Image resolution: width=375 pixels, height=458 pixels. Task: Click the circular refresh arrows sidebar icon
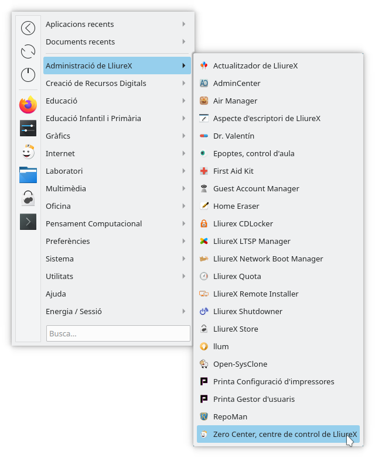click(28, 51)
